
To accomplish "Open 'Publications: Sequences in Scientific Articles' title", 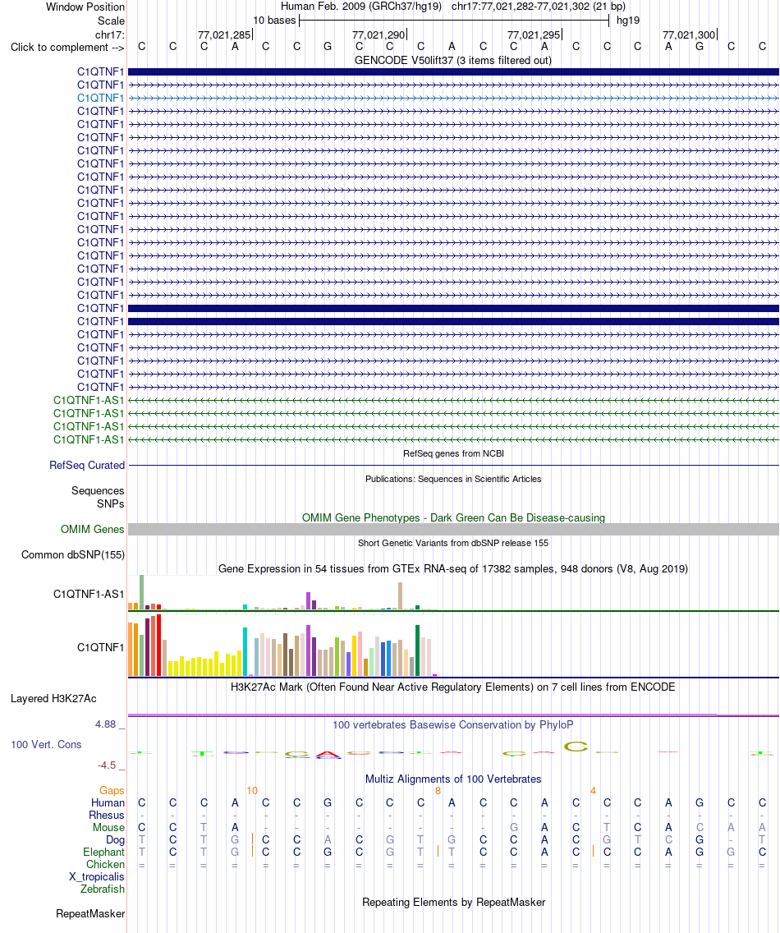I will click(x=453, y=479).
